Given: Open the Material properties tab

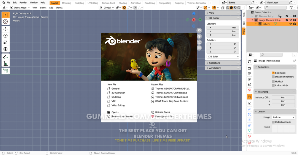Looking at the screenshot, I should point(249,136).
